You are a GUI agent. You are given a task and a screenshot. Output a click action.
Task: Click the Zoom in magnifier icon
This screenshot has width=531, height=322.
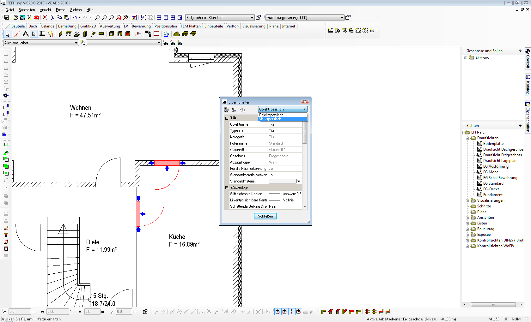(104, 17)
